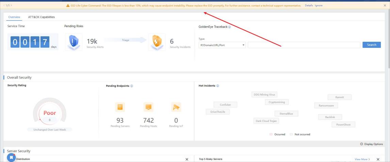Click the Search button
The width and height of the screenshot is (390, 162).
pyautogui.click(x=372, y=45)
